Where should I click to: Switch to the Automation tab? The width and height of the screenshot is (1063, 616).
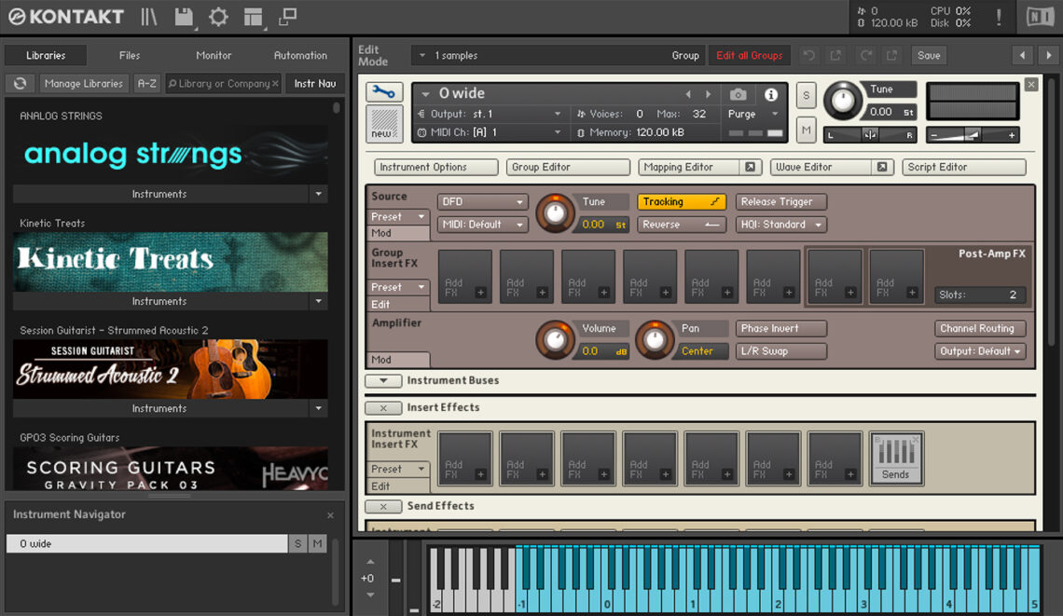pyautogui.click(x=299, y=55)
